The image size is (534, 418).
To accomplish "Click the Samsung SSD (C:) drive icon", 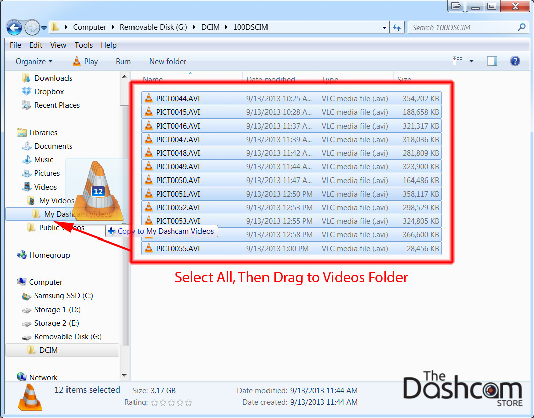I will [27, 296].
